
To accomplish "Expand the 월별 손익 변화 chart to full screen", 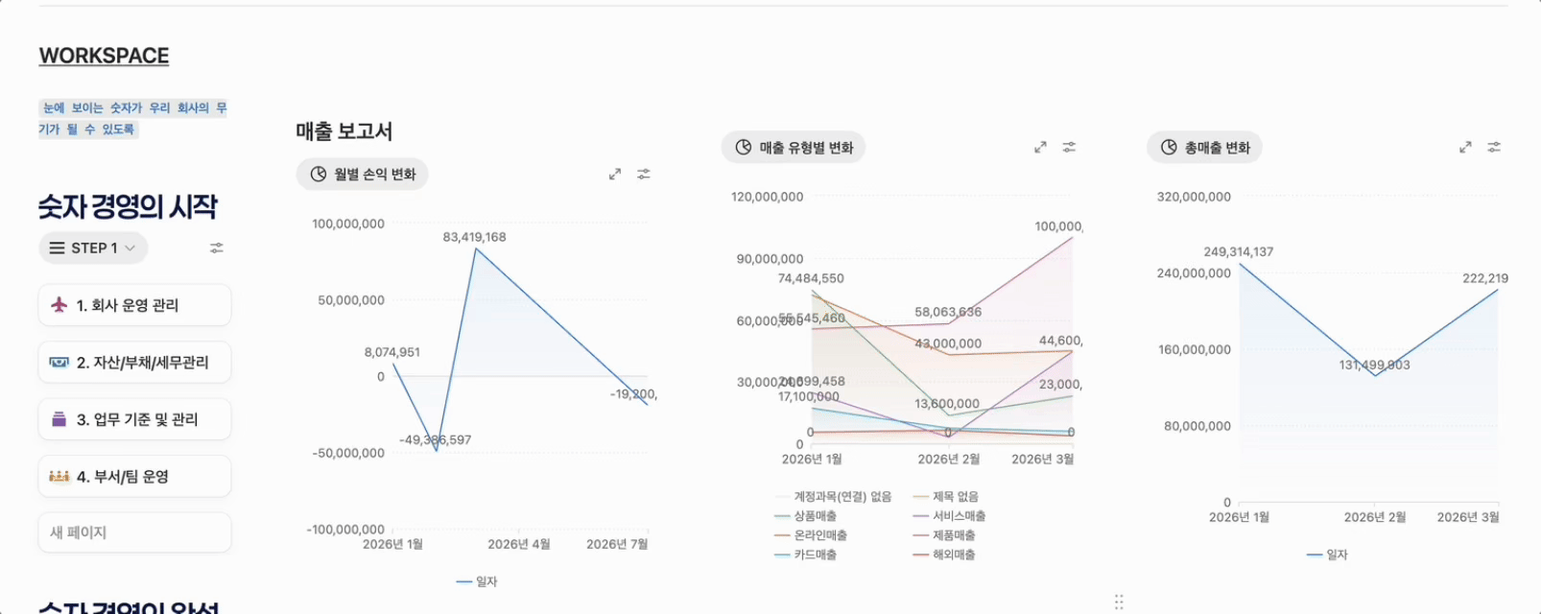I will pos(615,174).
